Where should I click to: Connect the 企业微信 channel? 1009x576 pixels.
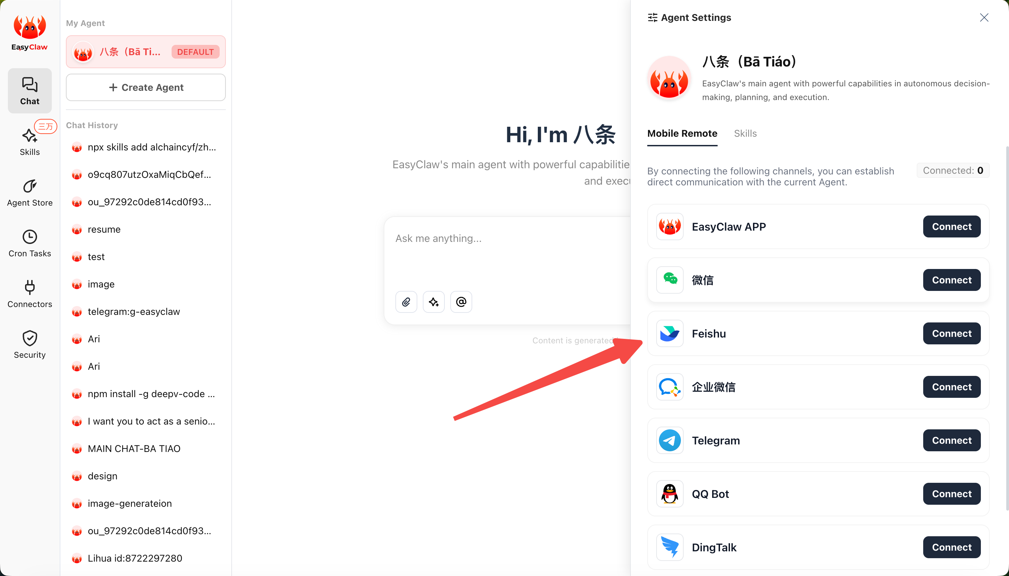point(952,387)
